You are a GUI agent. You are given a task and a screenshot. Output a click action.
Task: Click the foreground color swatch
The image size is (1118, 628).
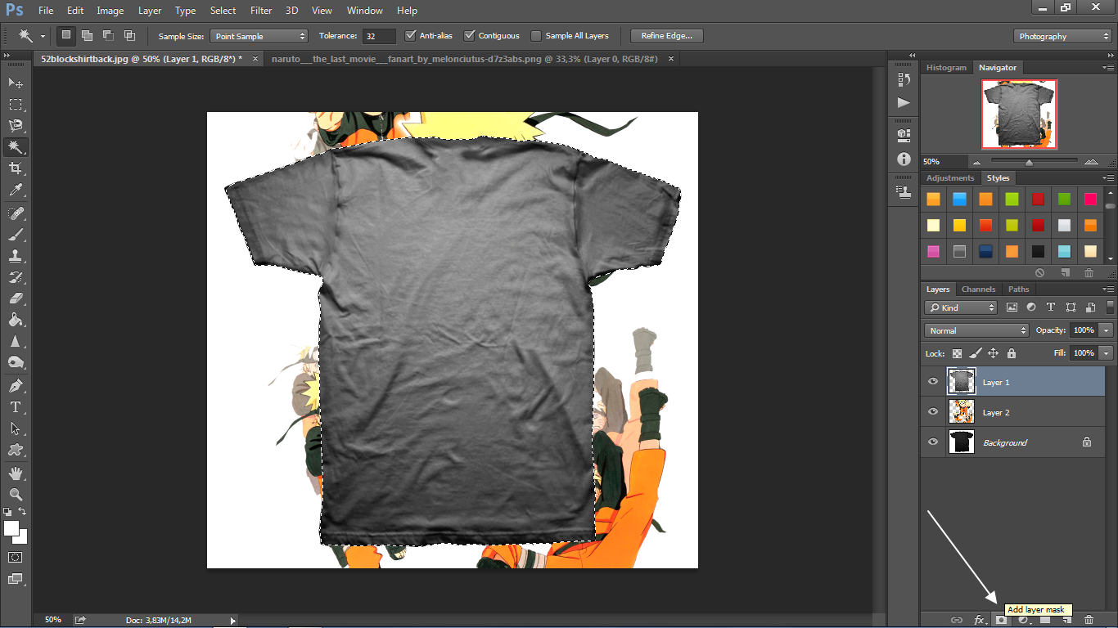(11, 528)
